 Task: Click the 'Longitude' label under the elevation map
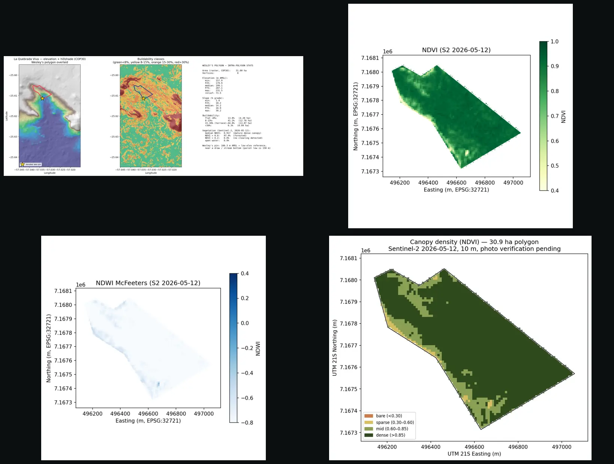(x=50, y=173)
